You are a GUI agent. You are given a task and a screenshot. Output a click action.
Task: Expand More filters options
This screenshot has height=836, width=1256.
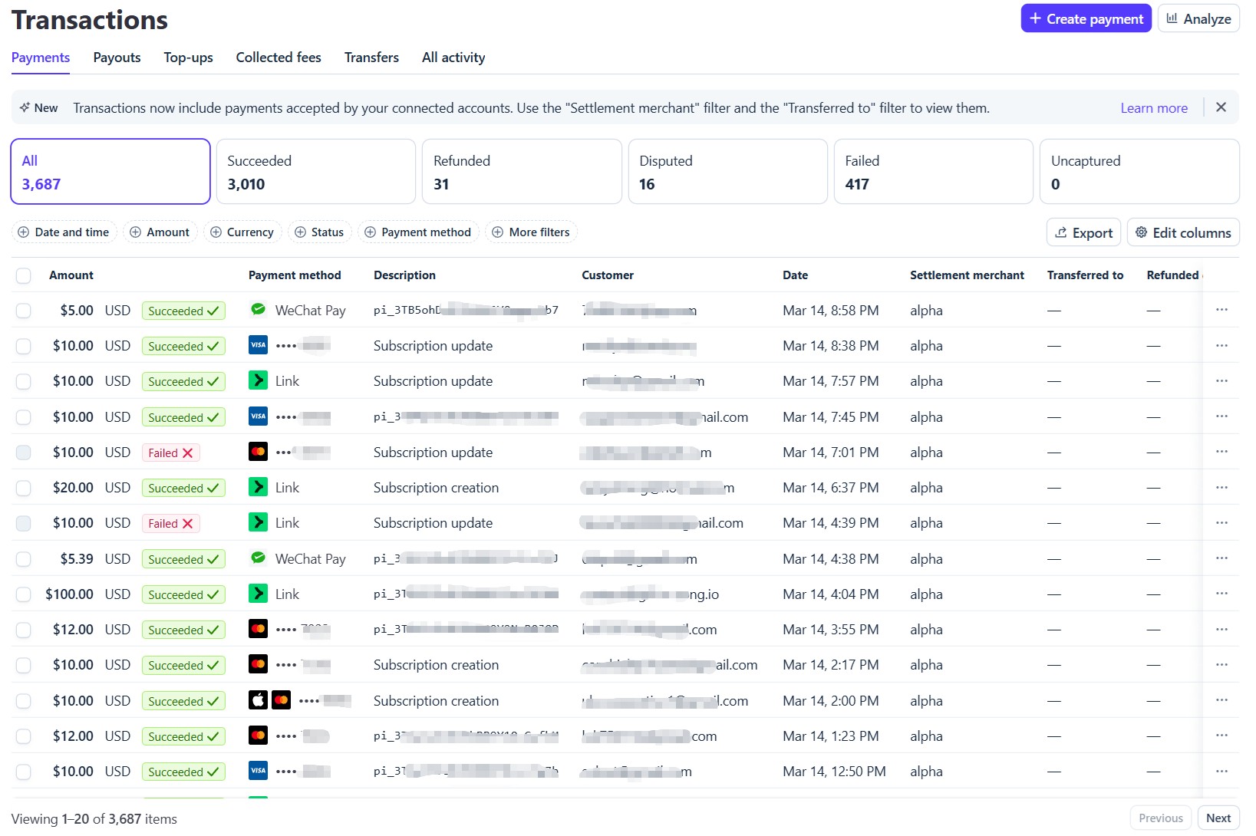(x=531, y=232)
